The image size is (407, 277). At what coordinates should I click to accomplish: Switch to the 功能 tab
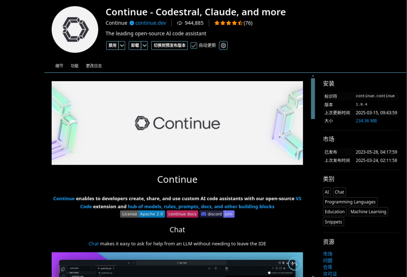(74, 66)
